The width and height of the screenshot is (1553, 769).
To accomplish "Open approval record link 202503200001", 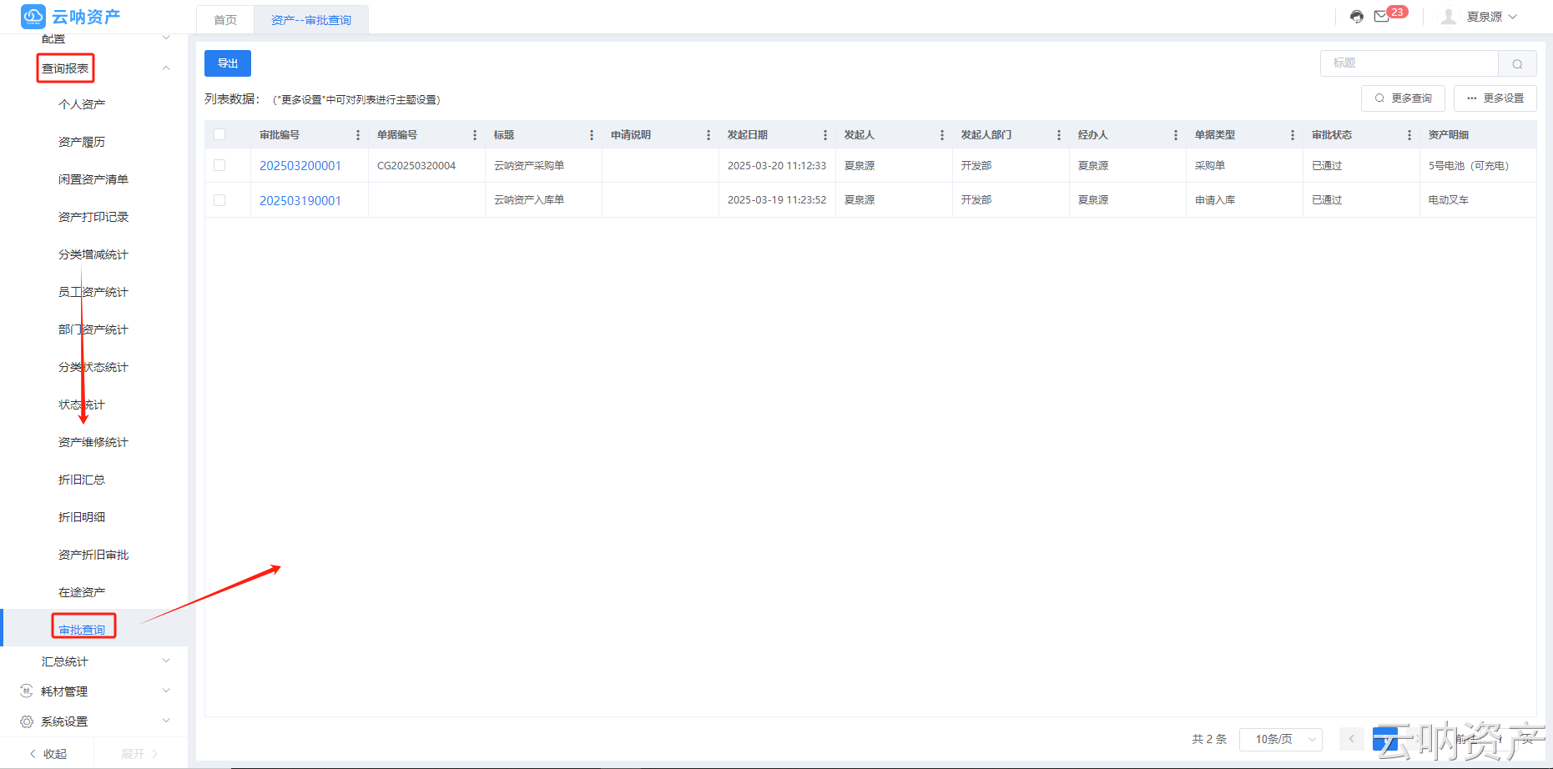I will click(300, 166).
